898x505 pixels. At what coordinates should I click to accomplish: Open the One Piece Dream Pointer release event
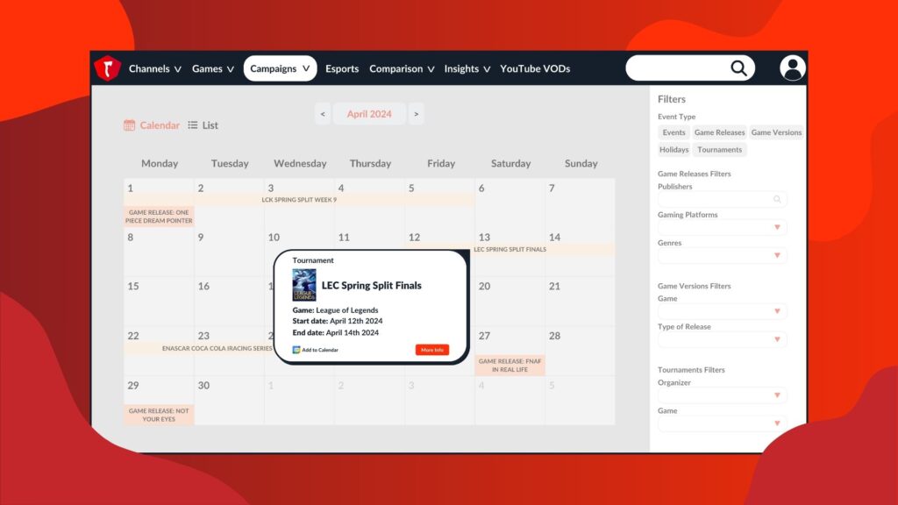tap(159, 217)
